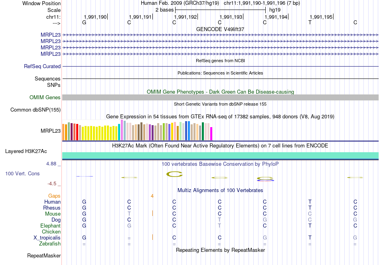This screenshot has width=379, height=265.
Task: Select the Dog alignment row label
Action: click(x=56, y=220)
